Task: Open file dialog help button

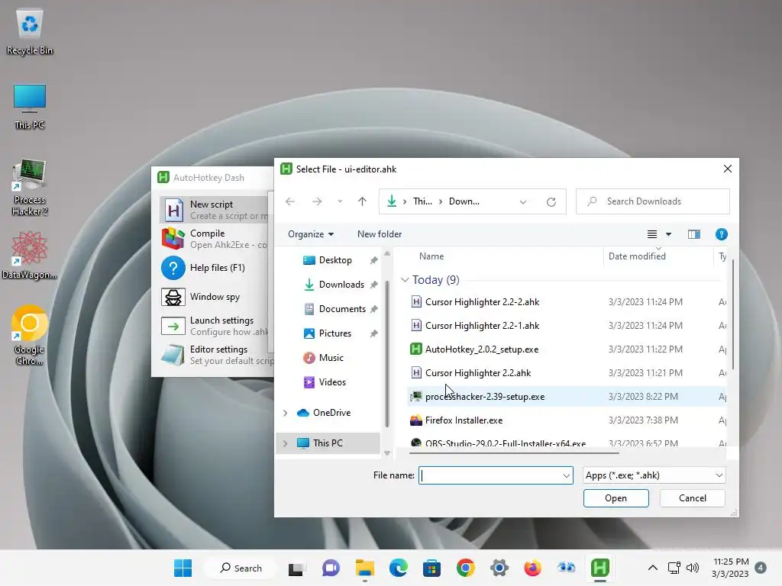Action: (721, 234)
